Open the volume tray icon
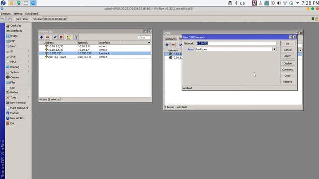Viewport: 319px width, 179px height. [279, 3]
